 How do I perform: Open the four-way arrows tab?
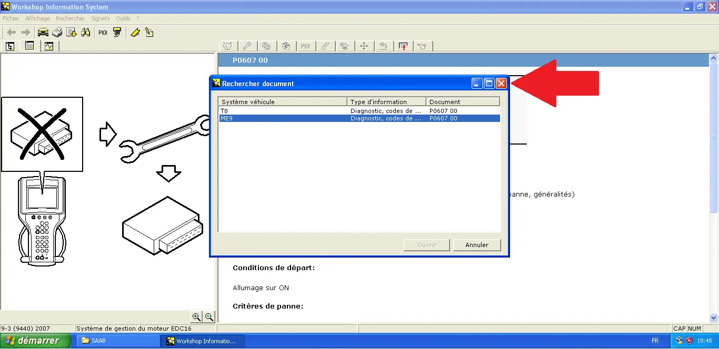tap(364, 46)
